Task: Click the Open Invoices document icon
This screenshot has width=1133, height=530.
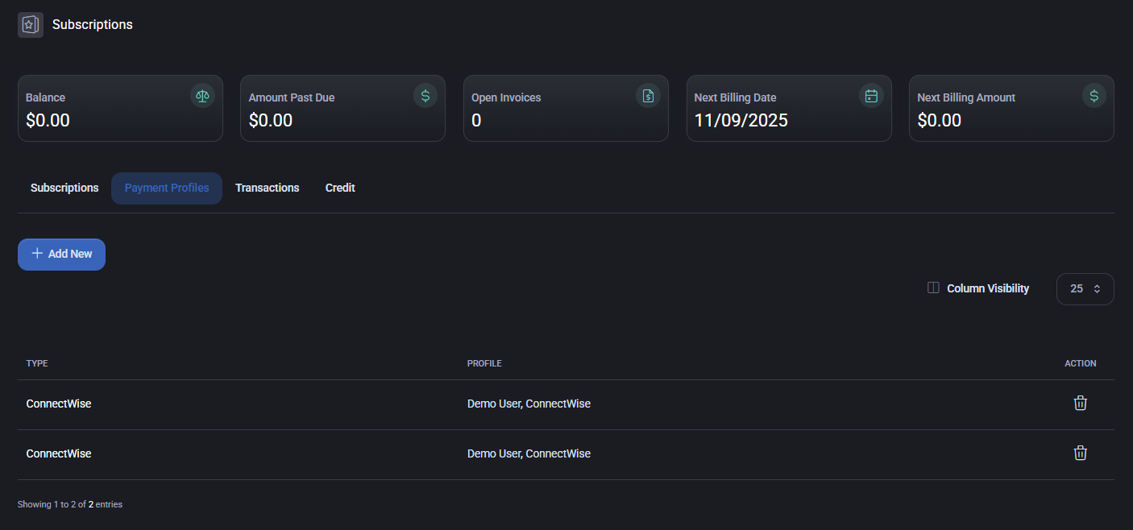Action: [648, 96]
